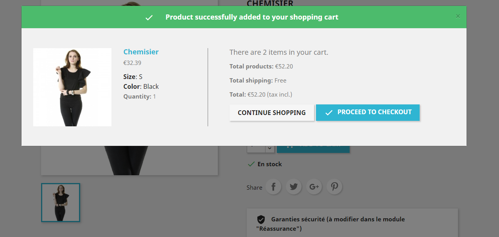Viewport: 499px width, 237px height.
Task: Open the Chemisier product link
Action: (141, 52)
